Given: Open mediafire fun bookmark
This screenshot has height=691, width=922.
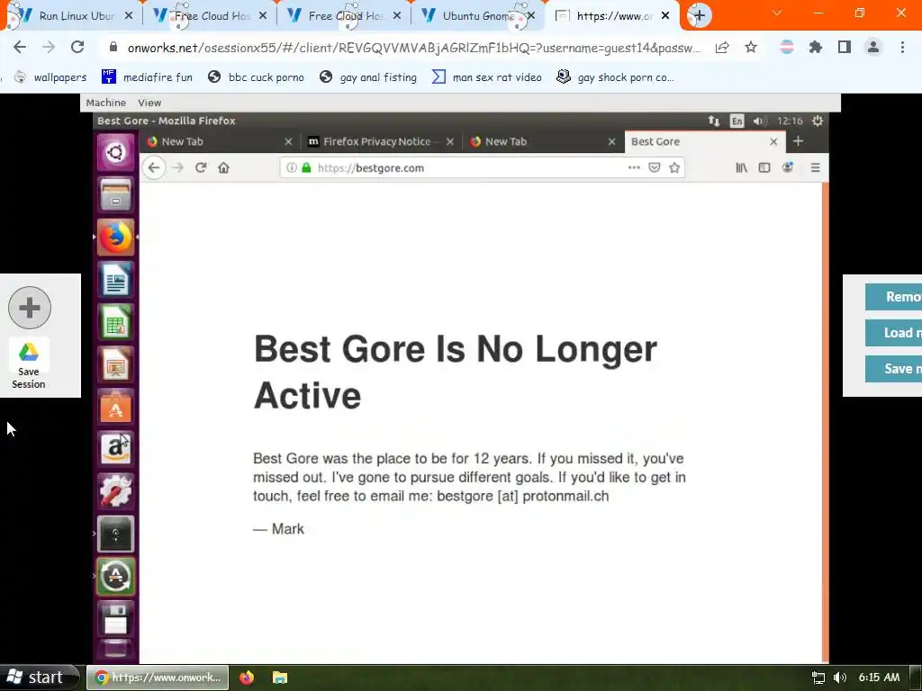Looking at the screenshot, I should point(147,77).
